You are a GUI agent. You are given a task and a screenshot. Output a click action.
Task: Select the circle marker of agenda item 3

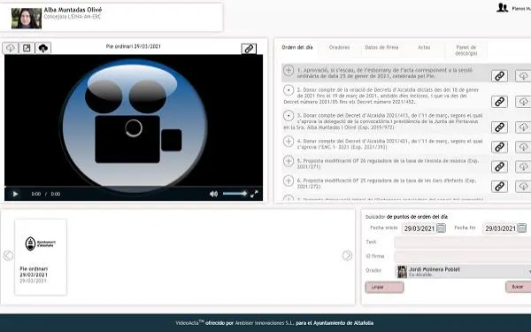point(289,116)
